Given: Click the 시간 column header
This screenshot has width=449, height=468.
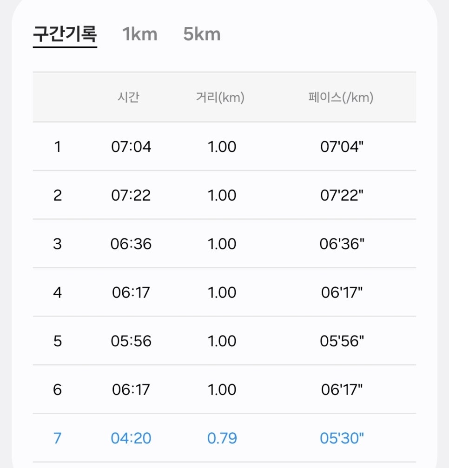Looking at the screenshot, I should coord(128,97).
